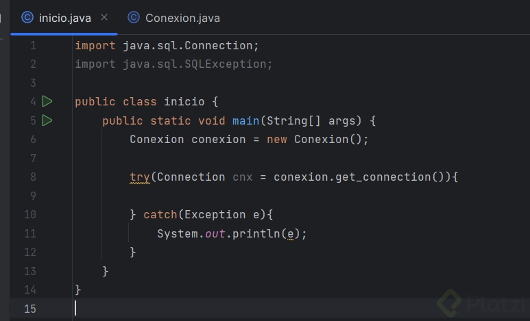This screenshot has width=530, height=321.
Task: Switch to the inicio.java tab
Action: coord(64,18)
